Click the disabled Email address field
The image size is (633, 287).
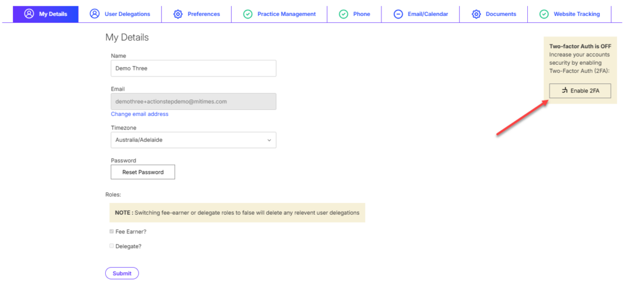pyautogui.click(x=193, y=101)
